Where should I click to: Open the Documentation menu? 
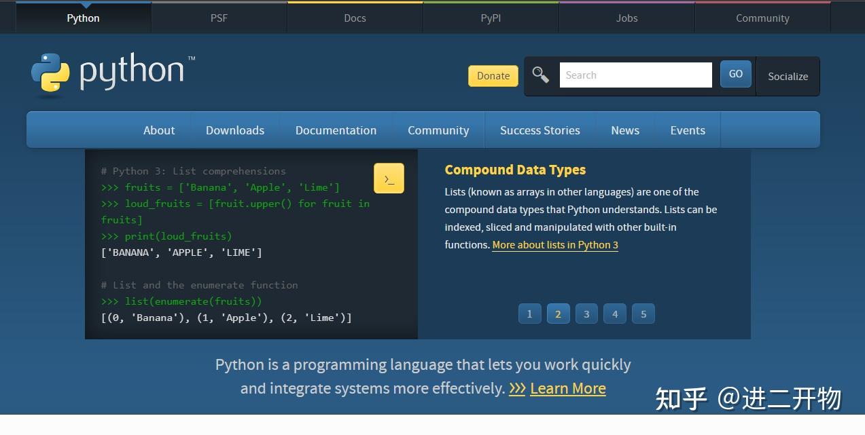(336, 130)
